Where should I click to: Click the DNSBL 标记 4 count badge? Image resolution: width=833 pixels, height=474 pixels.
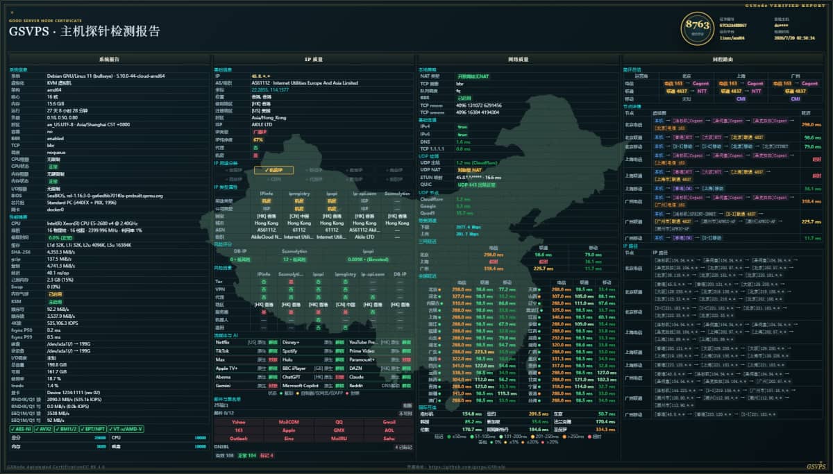[267, 455]
